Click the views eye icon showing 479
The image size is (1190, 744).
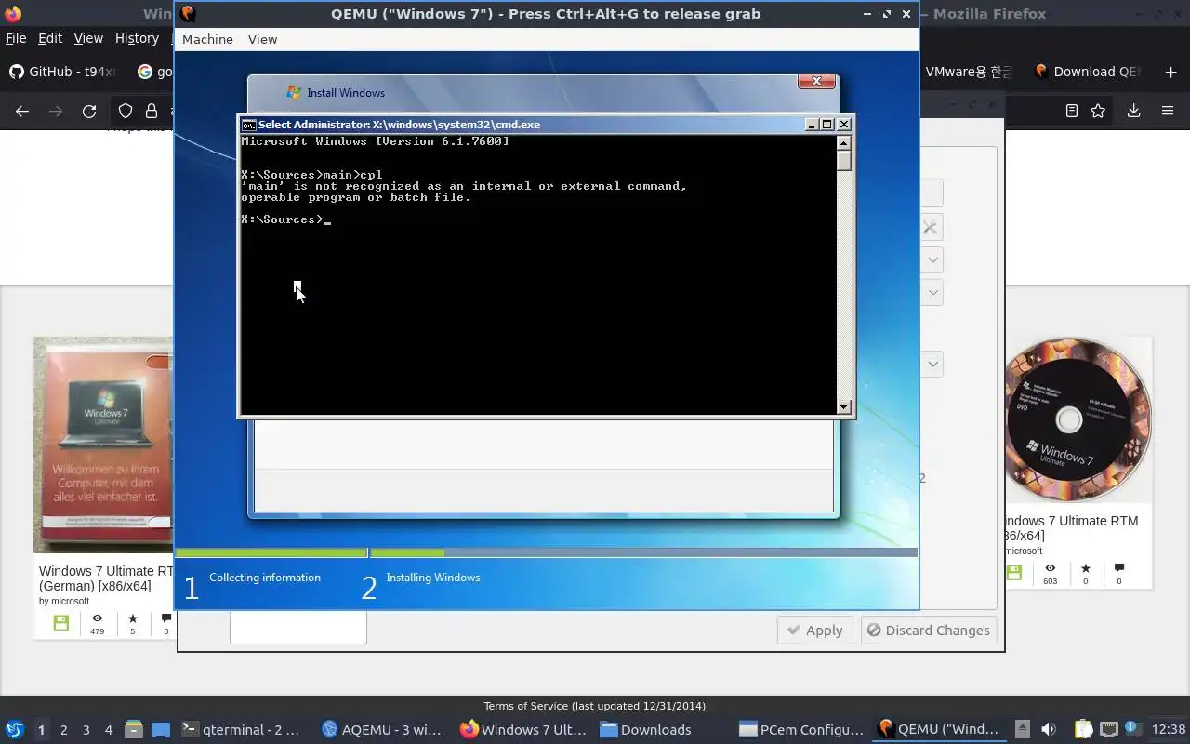tap(97, 618)
